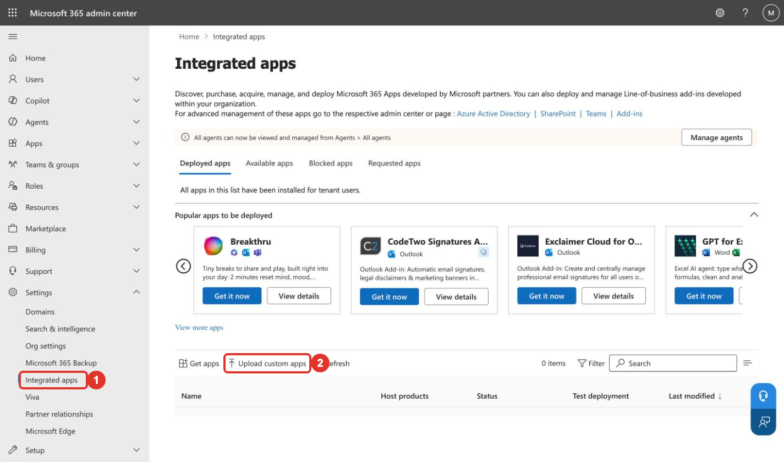Click the Settings gear icon in sidebar
The height and width of the screenshot is (462, 784).
[13, 293]
